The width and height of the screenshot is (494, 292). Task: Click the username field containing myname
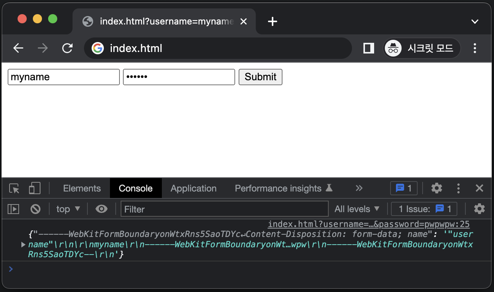pyautogui.click(x=64, y=77)
